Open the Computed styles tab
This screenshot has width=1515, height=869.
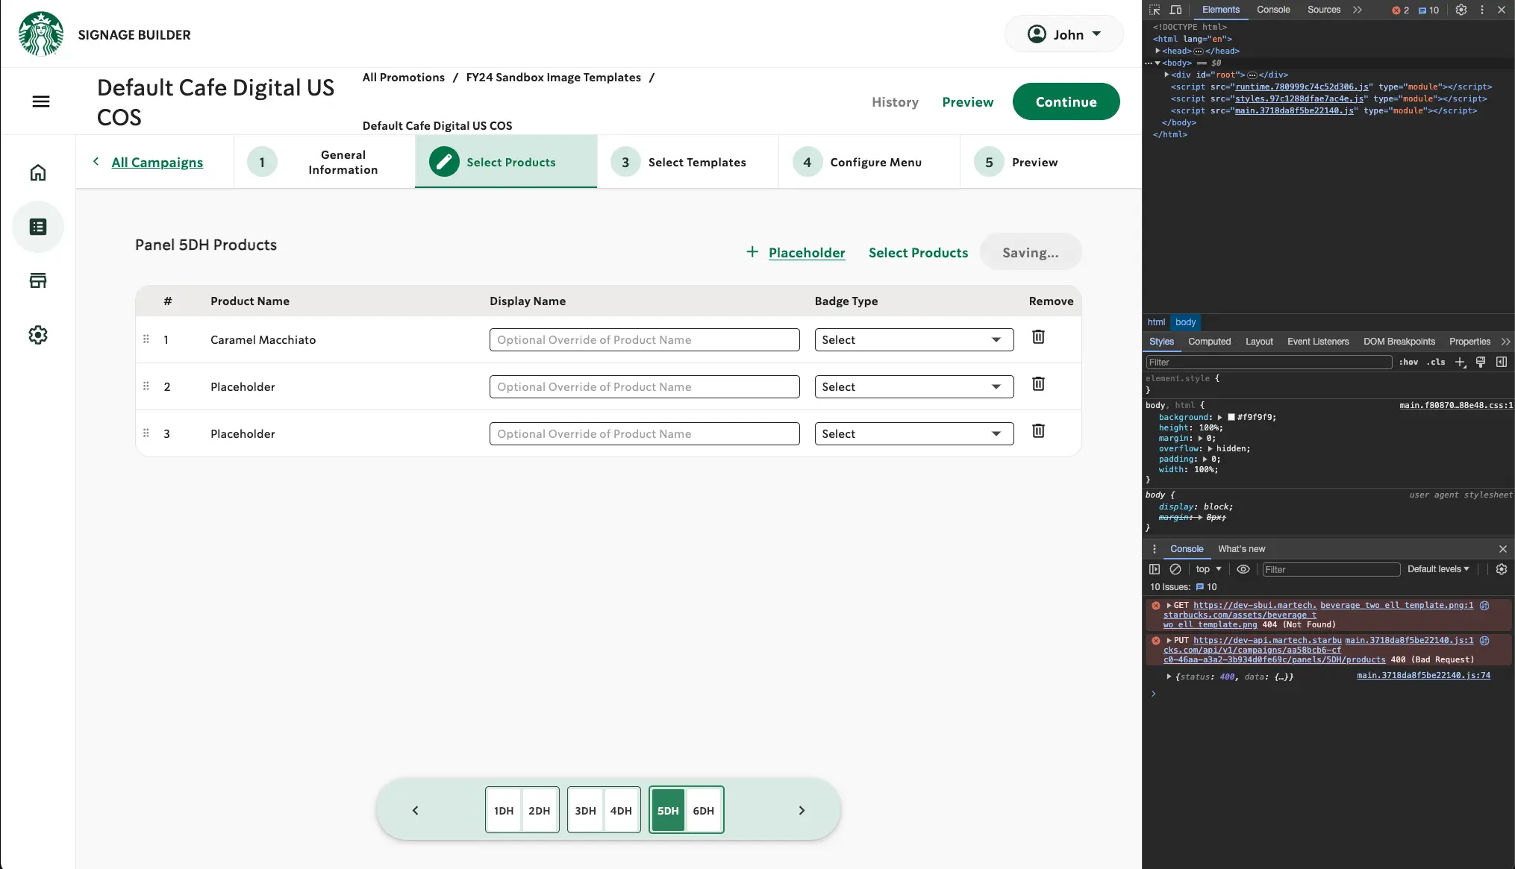pyautogui.click(x=1209, y=342)
